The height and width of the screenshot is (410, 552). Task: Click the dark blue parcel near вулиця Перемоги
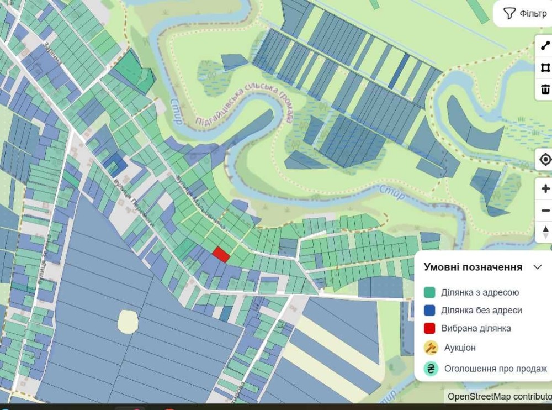pos(115,164)
